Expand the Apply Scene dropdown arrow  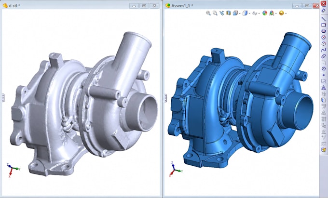click(x=276, y=13)
